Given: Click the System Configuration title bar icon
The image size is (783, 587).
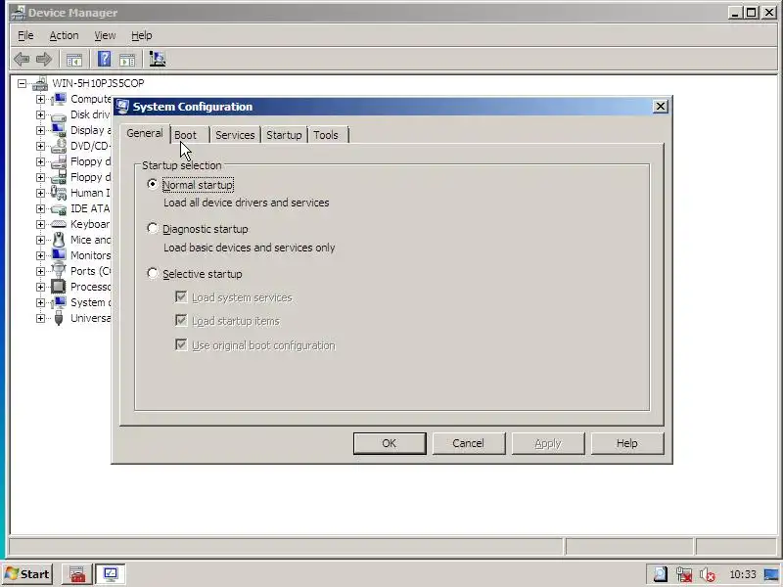Looking at the screenshot, I should click(122, 107).
